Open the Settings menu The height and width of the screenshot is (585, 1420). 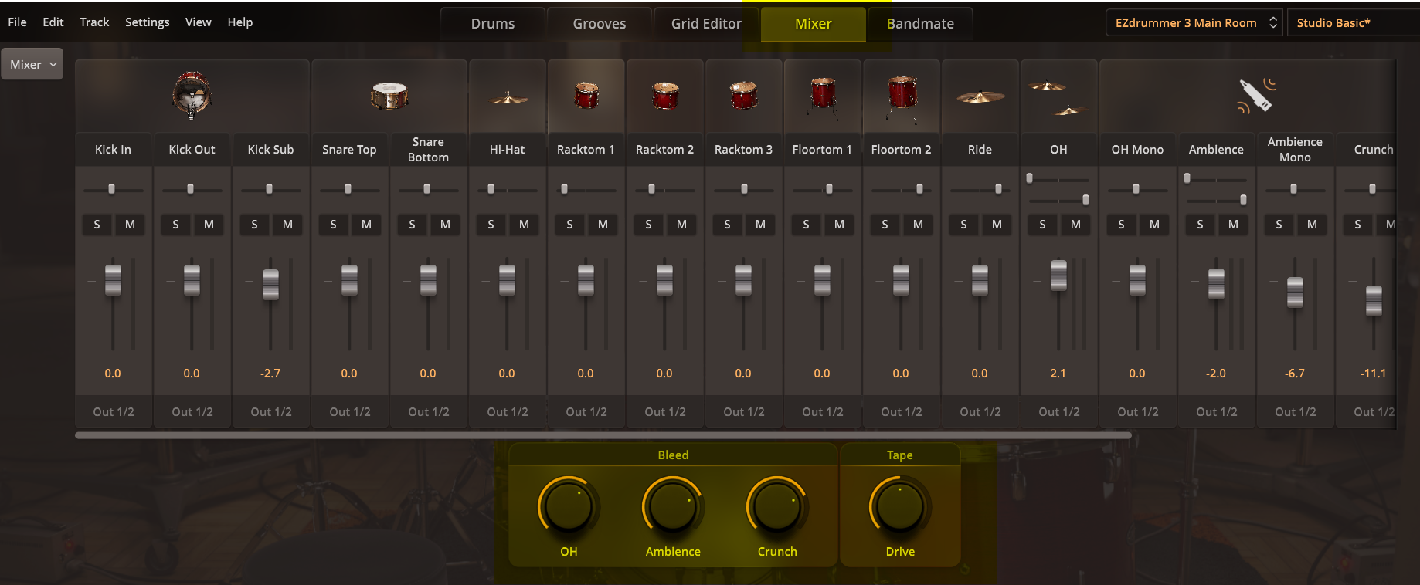coord(147,22)
